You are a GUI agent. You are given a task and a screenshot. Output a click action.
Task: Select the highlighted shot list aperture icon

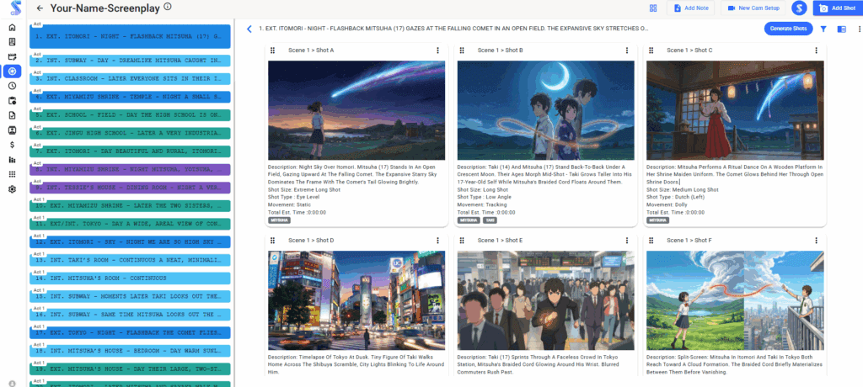pyautogui.click(x=12, y=71)
